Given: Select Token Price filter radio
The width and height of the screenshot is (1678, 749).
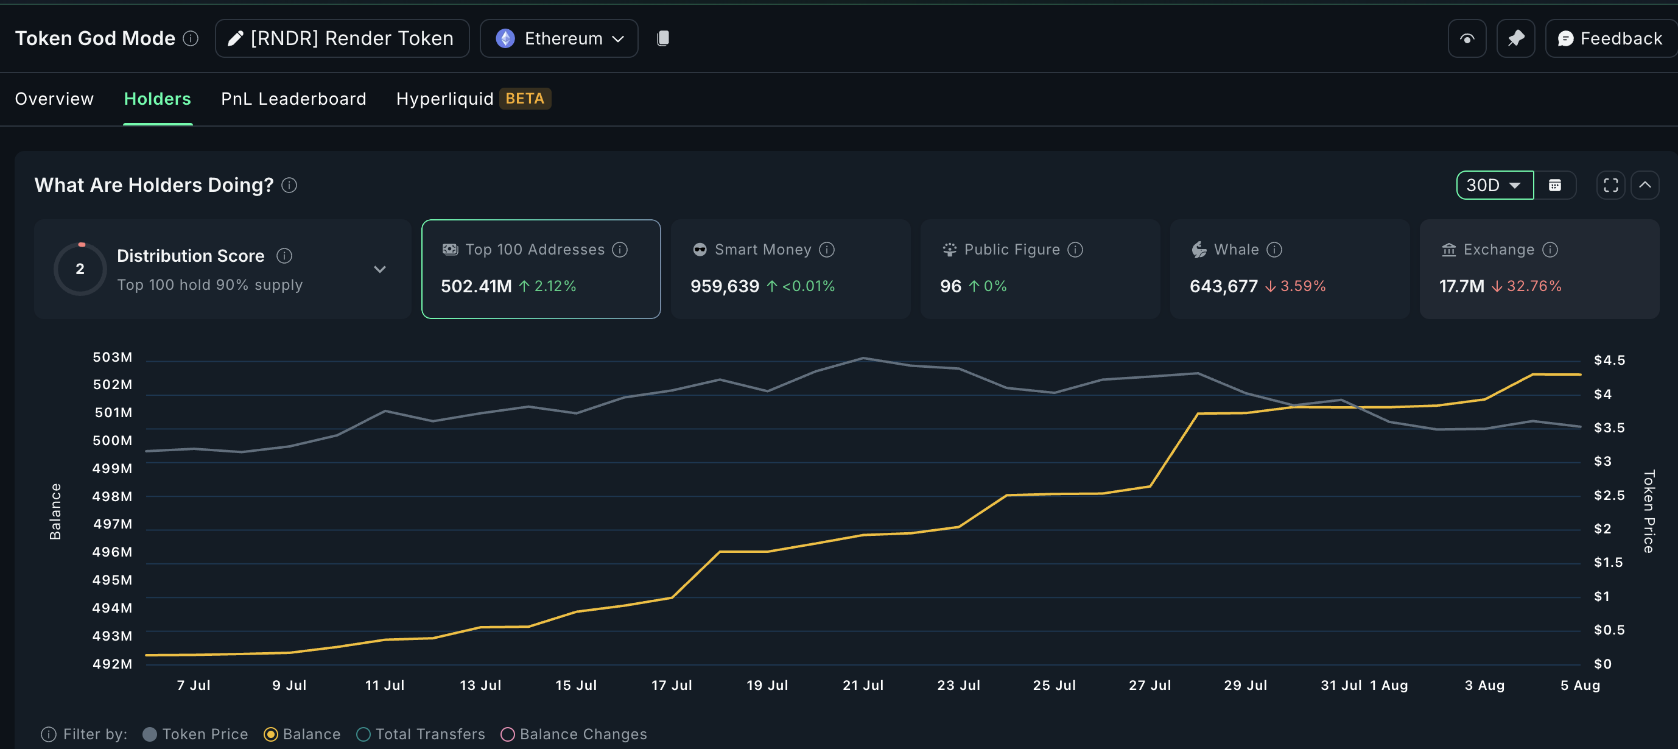Looking at the screenshot, I should pos(150,734).
